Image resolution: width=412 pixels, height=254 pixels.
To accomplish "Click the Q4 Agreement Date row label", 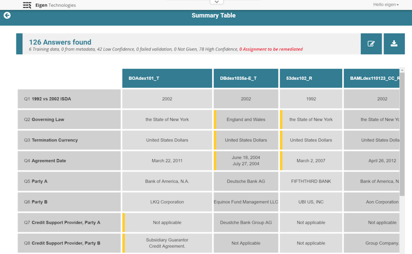I will [x=69, y=161].
